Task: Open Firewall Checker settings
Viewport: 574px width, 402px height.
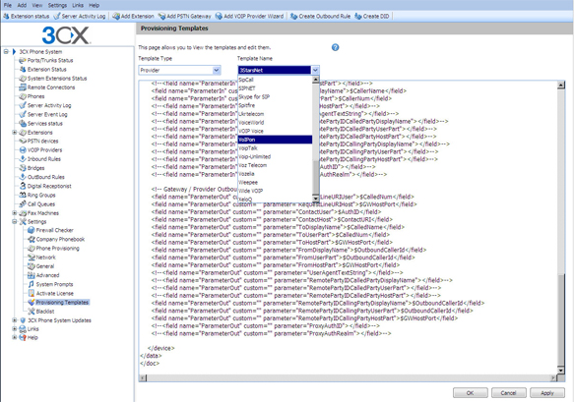Action: 54,230
